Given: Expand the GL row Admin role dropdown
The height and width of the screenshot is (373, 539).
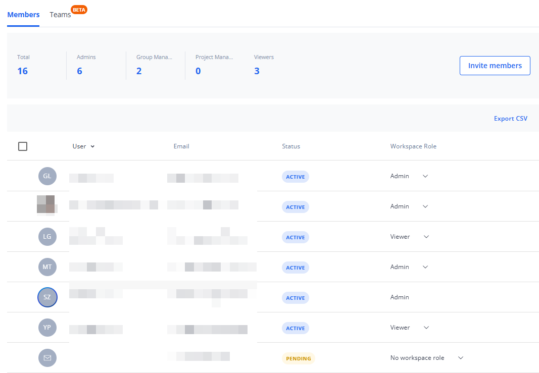Looking at the screenshot, I should click(409, 176).
